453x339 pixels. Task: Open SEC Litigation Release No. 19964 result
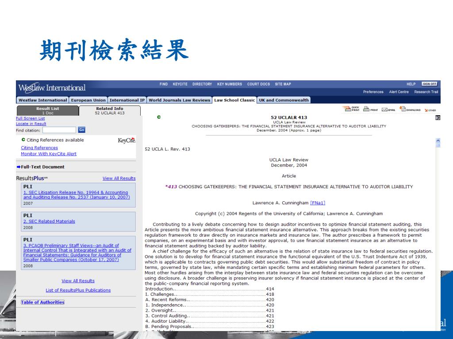pos(77,195)
